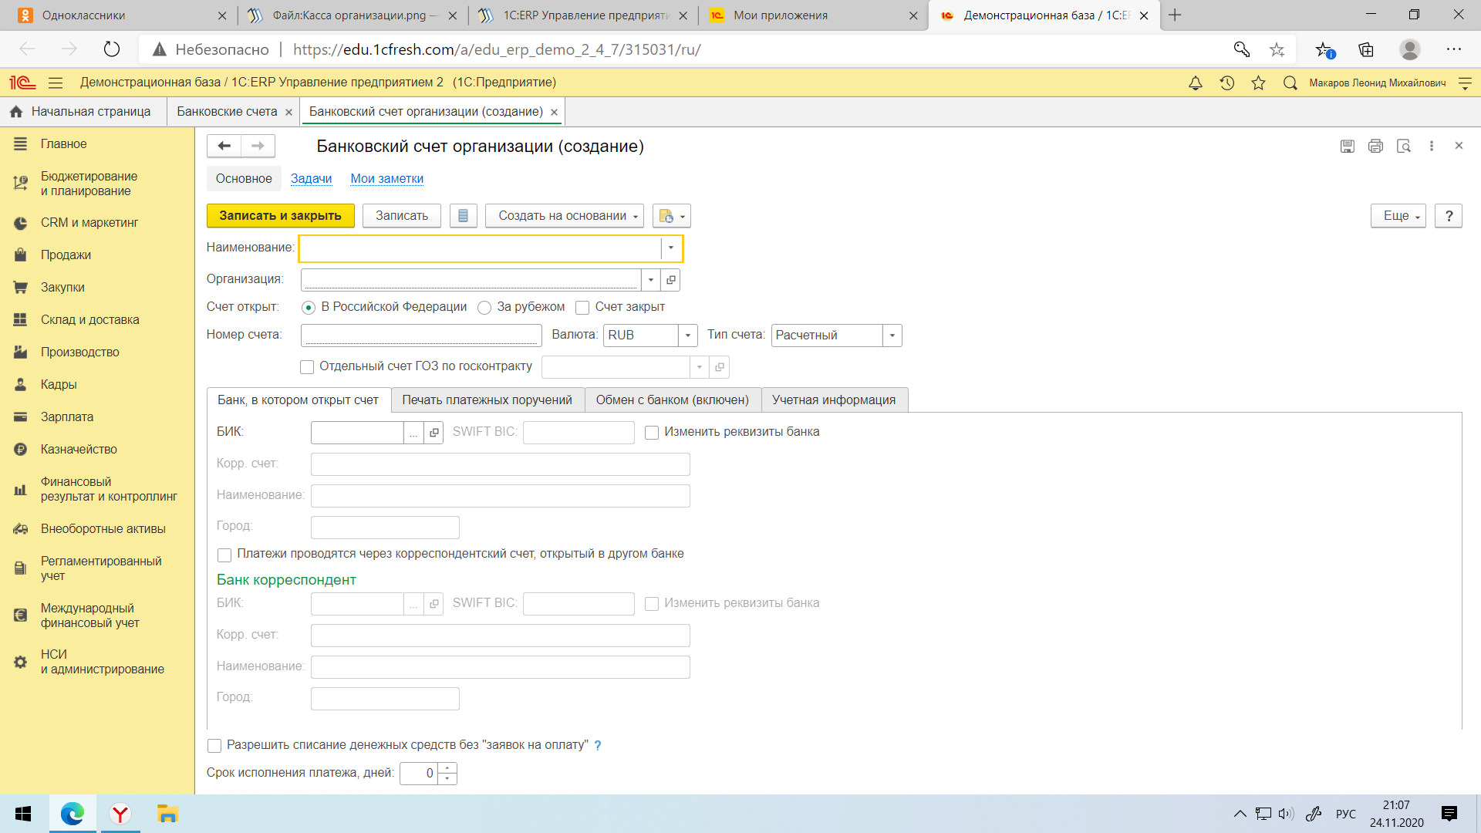Screen dimensions: 1481x833
Task: Open favorites star in 1C header
Action: 1258,83
